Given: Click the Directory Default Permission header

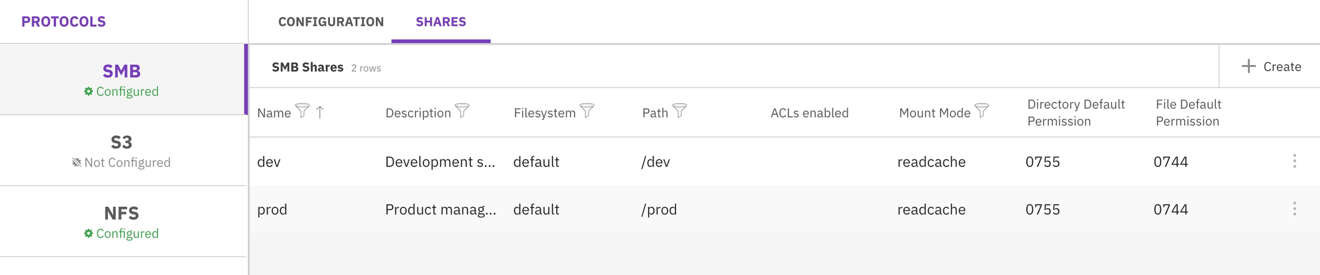Looking at the screenshot, I should coord(1075,112).
